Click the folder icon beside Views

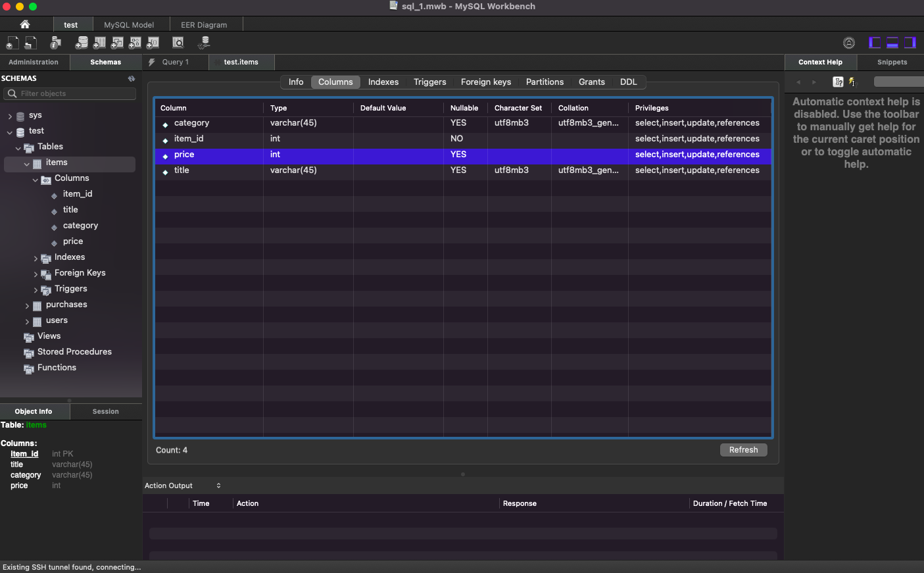(29, 337)
